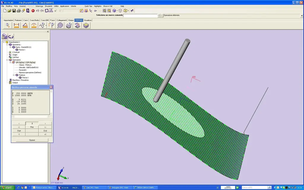Switch to the Impostazioni tab
The height and width of the screenshot is (190, 304).
[8, 20]
